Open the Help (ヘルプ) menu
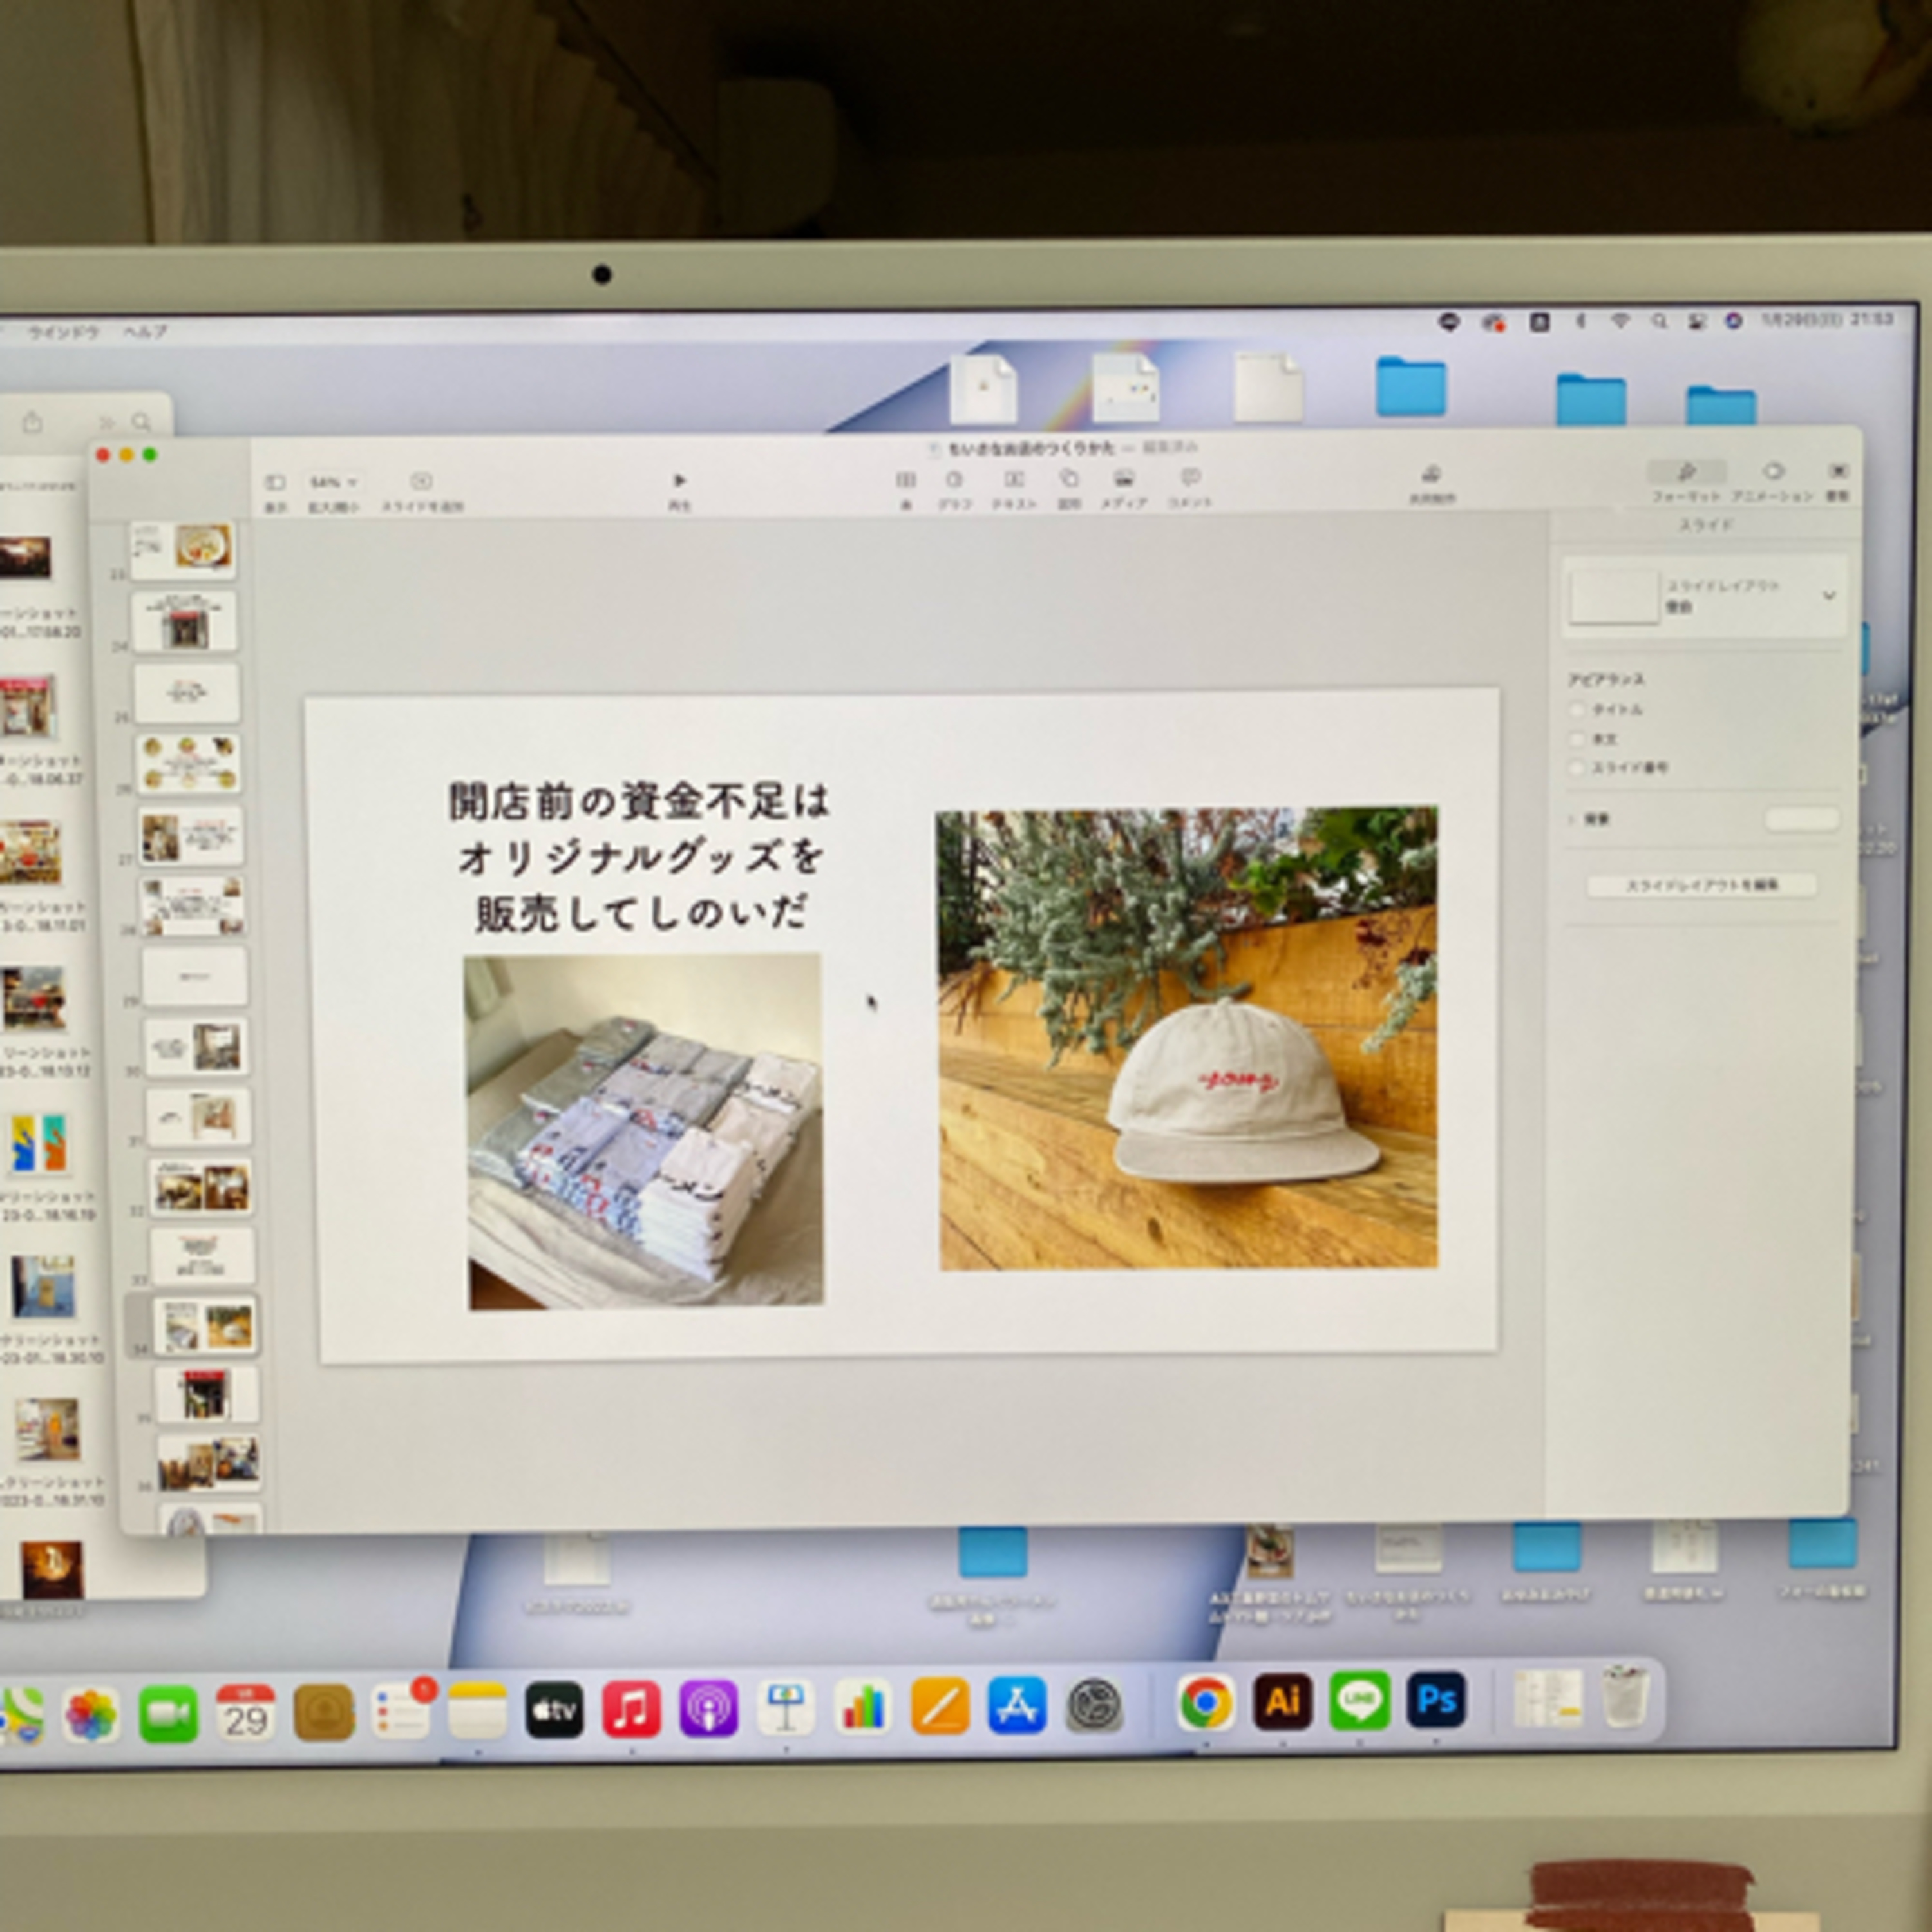Screen dimensions: 1932x1932 [145, 332]
